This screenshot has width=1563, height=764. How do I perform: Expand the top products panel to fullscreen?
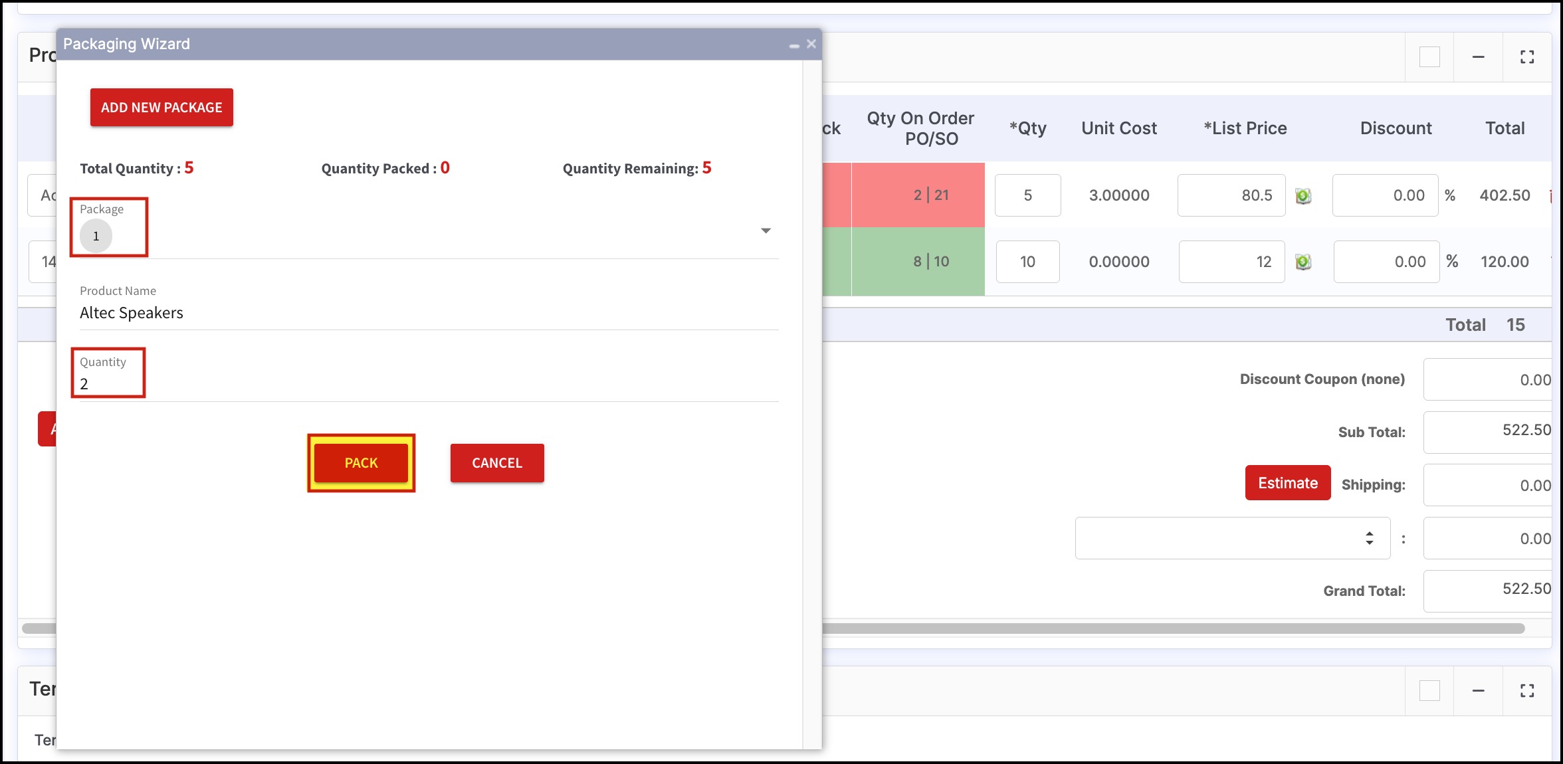point(1527,57)
